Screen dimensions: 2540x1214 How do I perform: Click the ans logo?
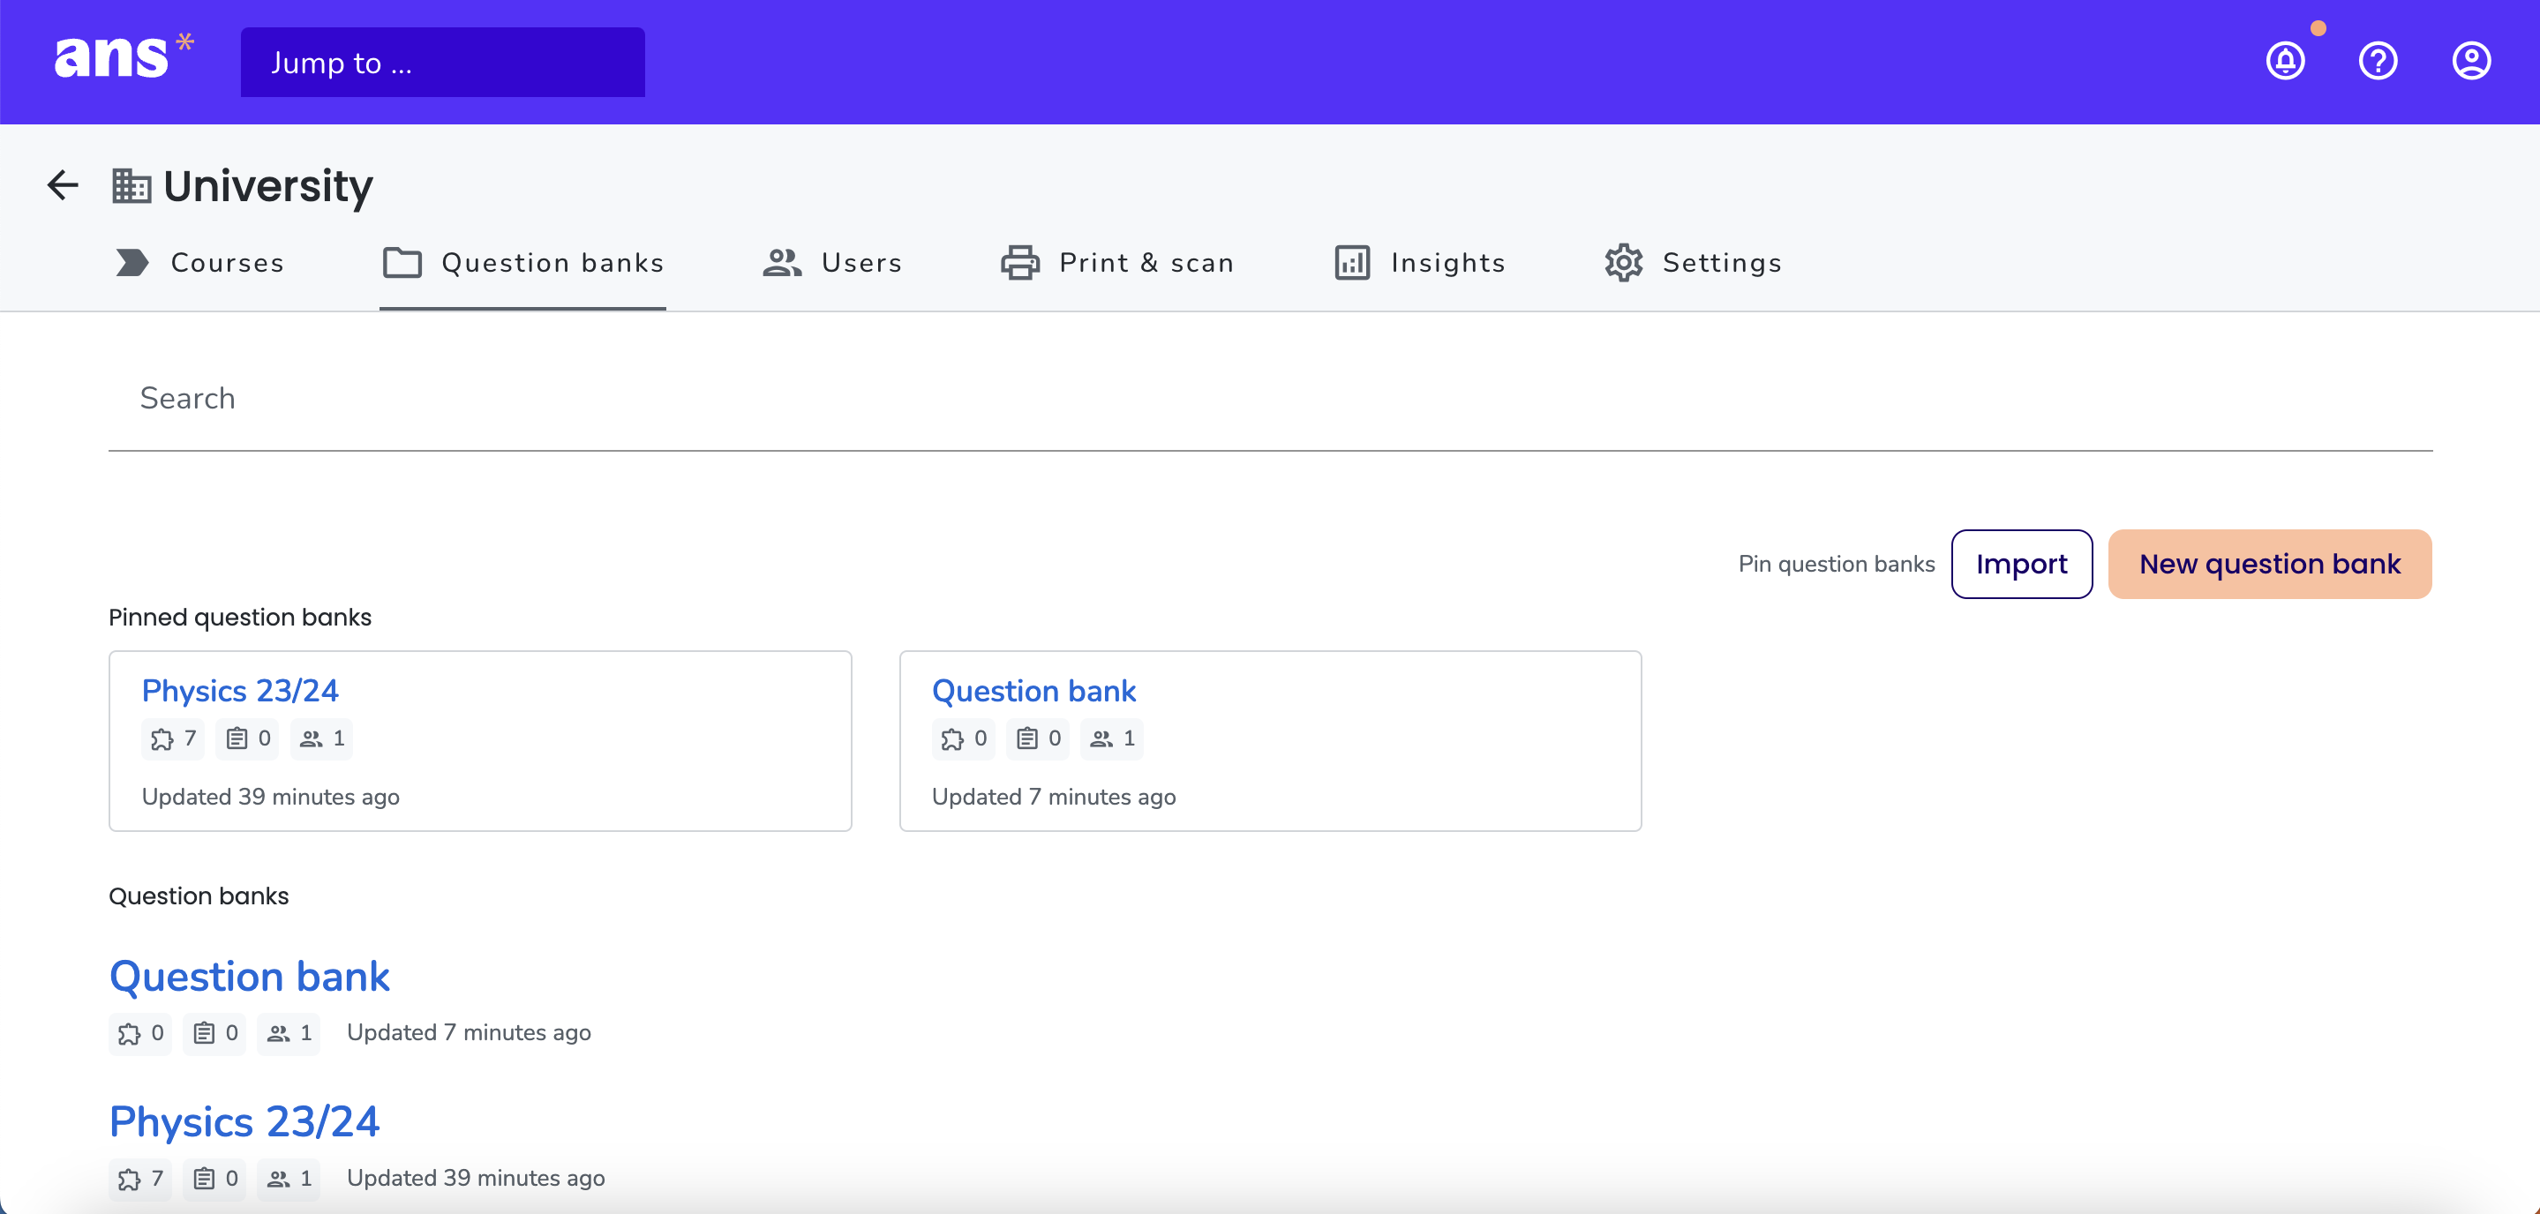click(124, 57)
